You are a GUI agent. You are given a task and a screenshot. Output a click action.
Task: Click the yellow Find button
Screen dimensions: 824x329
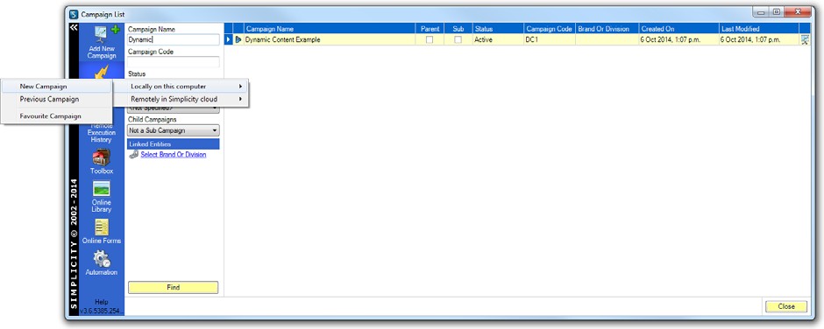tap(173, 288)
